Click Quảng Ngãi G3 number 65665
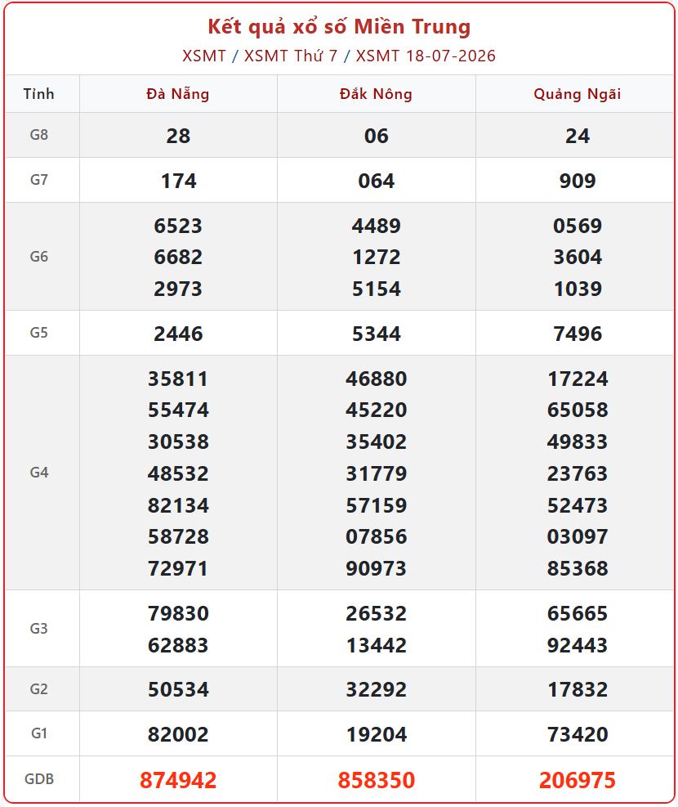This screenshot has height=807, width=678. (x=578, y=613)
